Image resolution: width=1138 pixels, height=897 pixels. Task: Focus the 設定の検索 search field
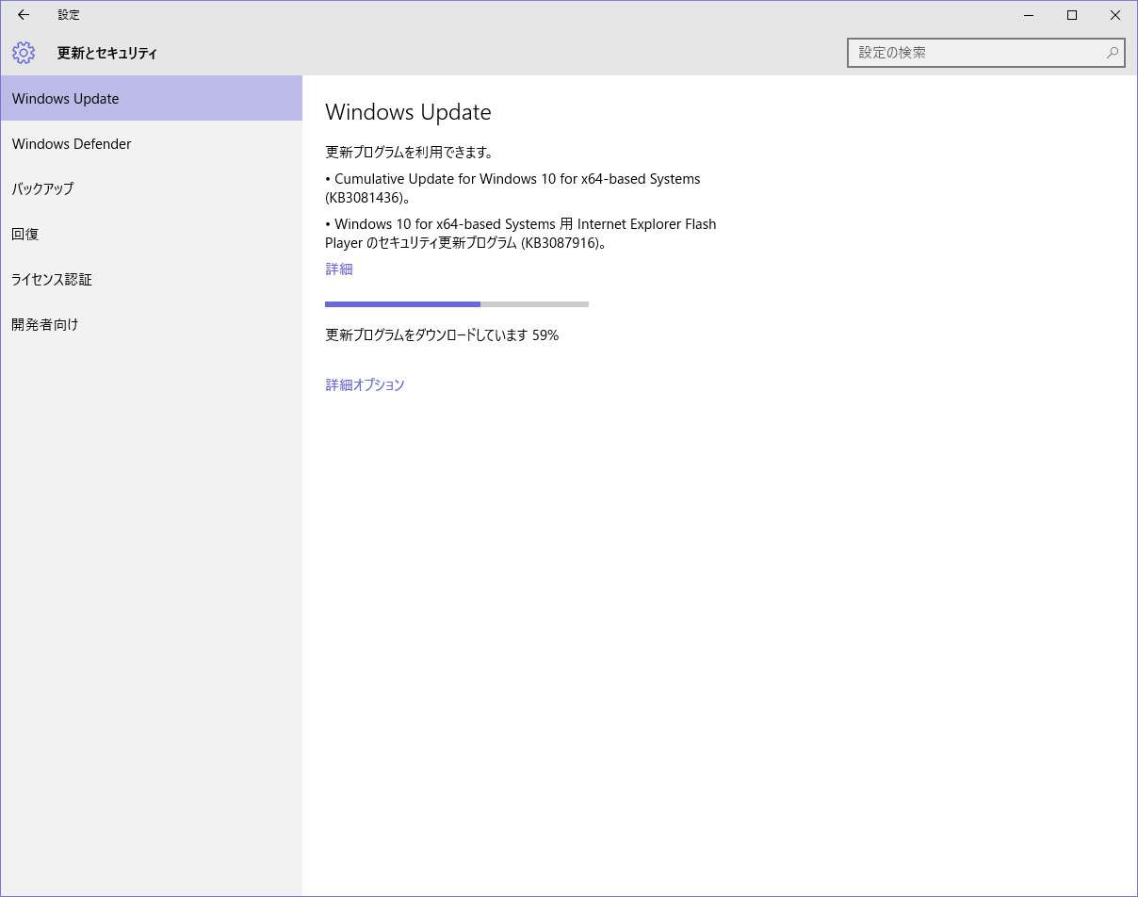click(986, 53)
